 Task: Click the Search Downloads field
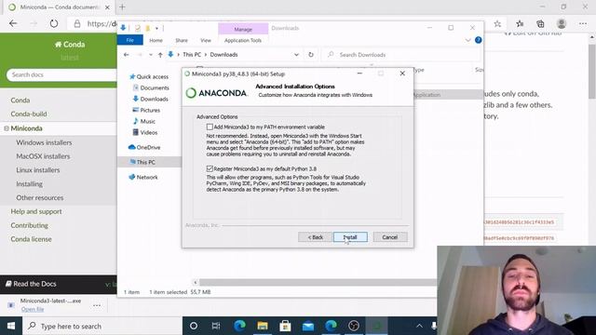pos(401,55)
